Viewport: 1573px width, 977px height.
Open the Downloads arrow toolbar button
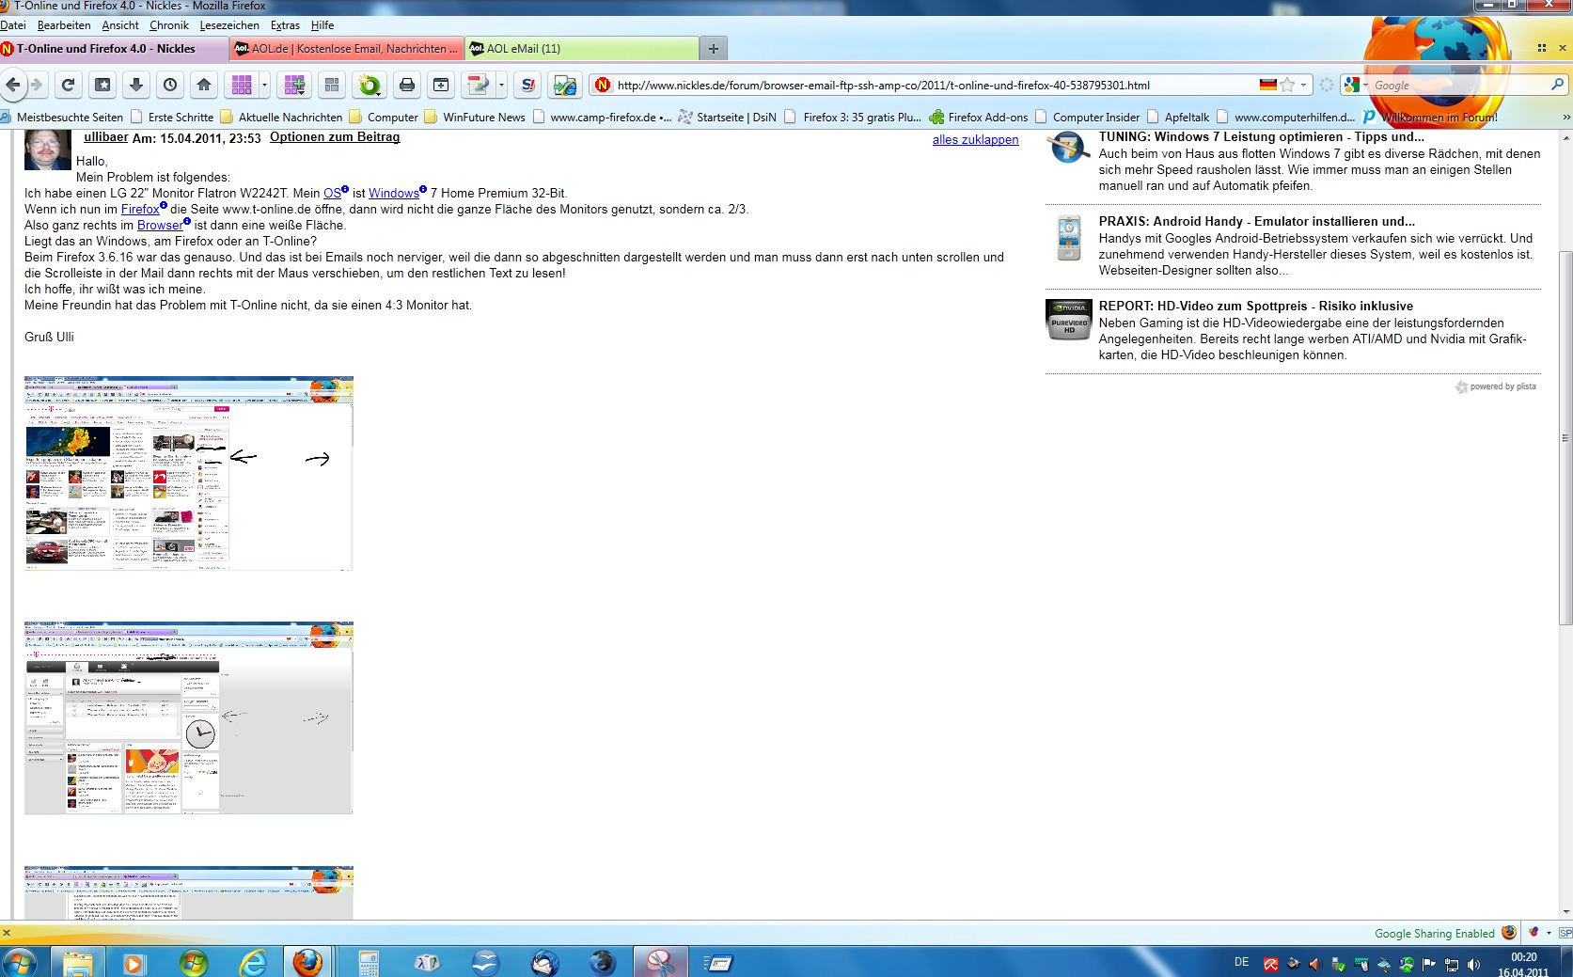pos(136,85)
